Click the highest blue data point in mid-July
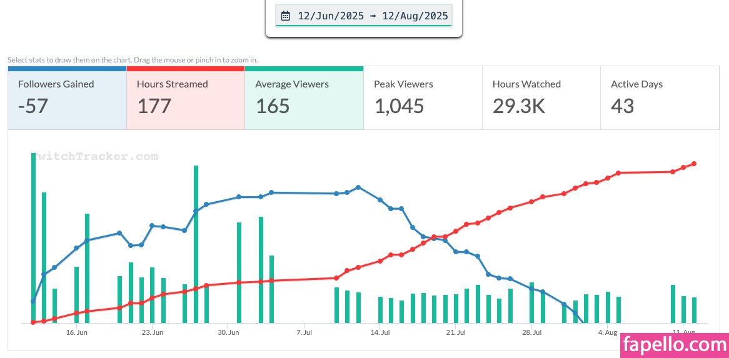The width and height of the screenshot is (729, 358). click(358, 187)
